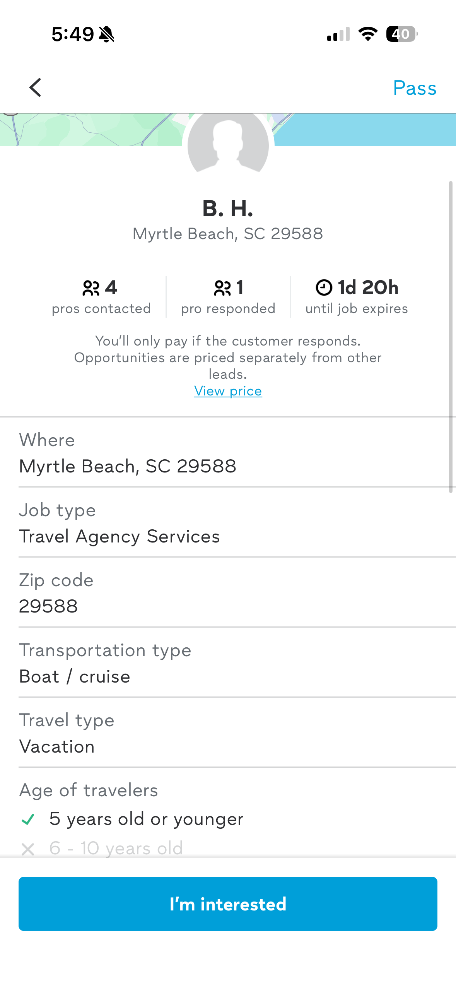Tap the muted bell icon in status bar
Screen dimensions: 456x989
106,34
